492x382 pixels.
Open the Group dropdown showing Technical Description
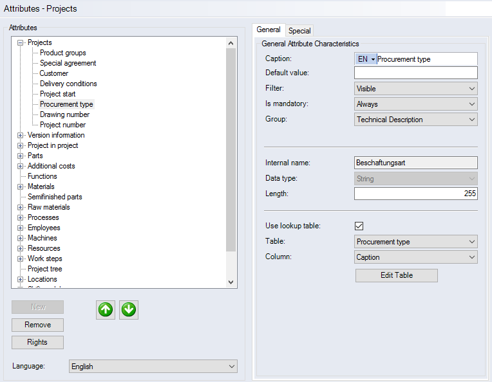point(415,120)
